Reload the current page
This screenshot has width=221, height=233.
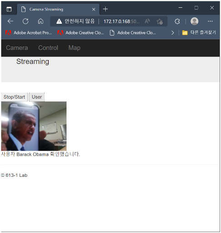click(26, 21)
